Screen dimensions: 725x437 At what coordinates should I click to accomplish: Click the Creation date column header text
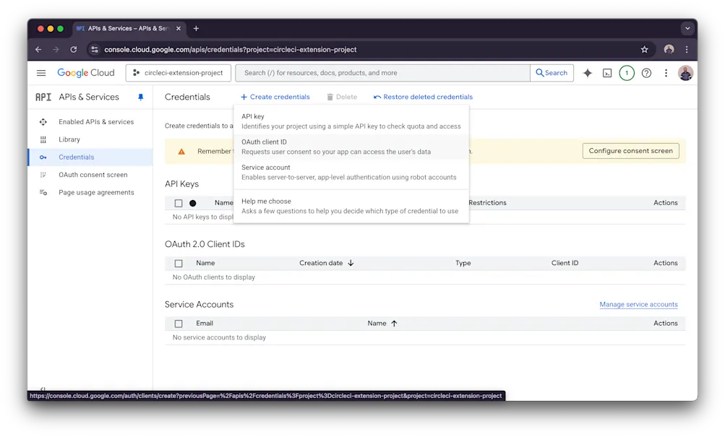pos(321,263)
